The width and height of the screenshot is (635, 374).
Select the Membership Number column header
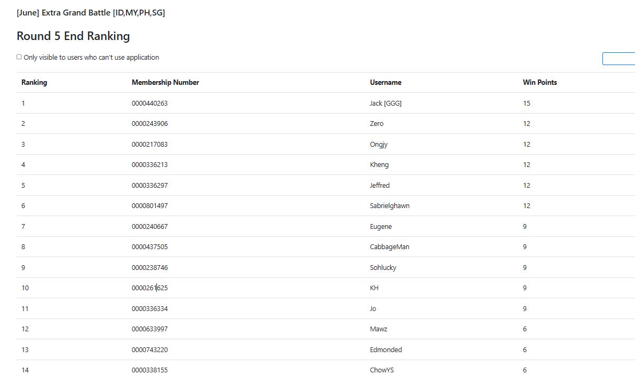(165, 82)
